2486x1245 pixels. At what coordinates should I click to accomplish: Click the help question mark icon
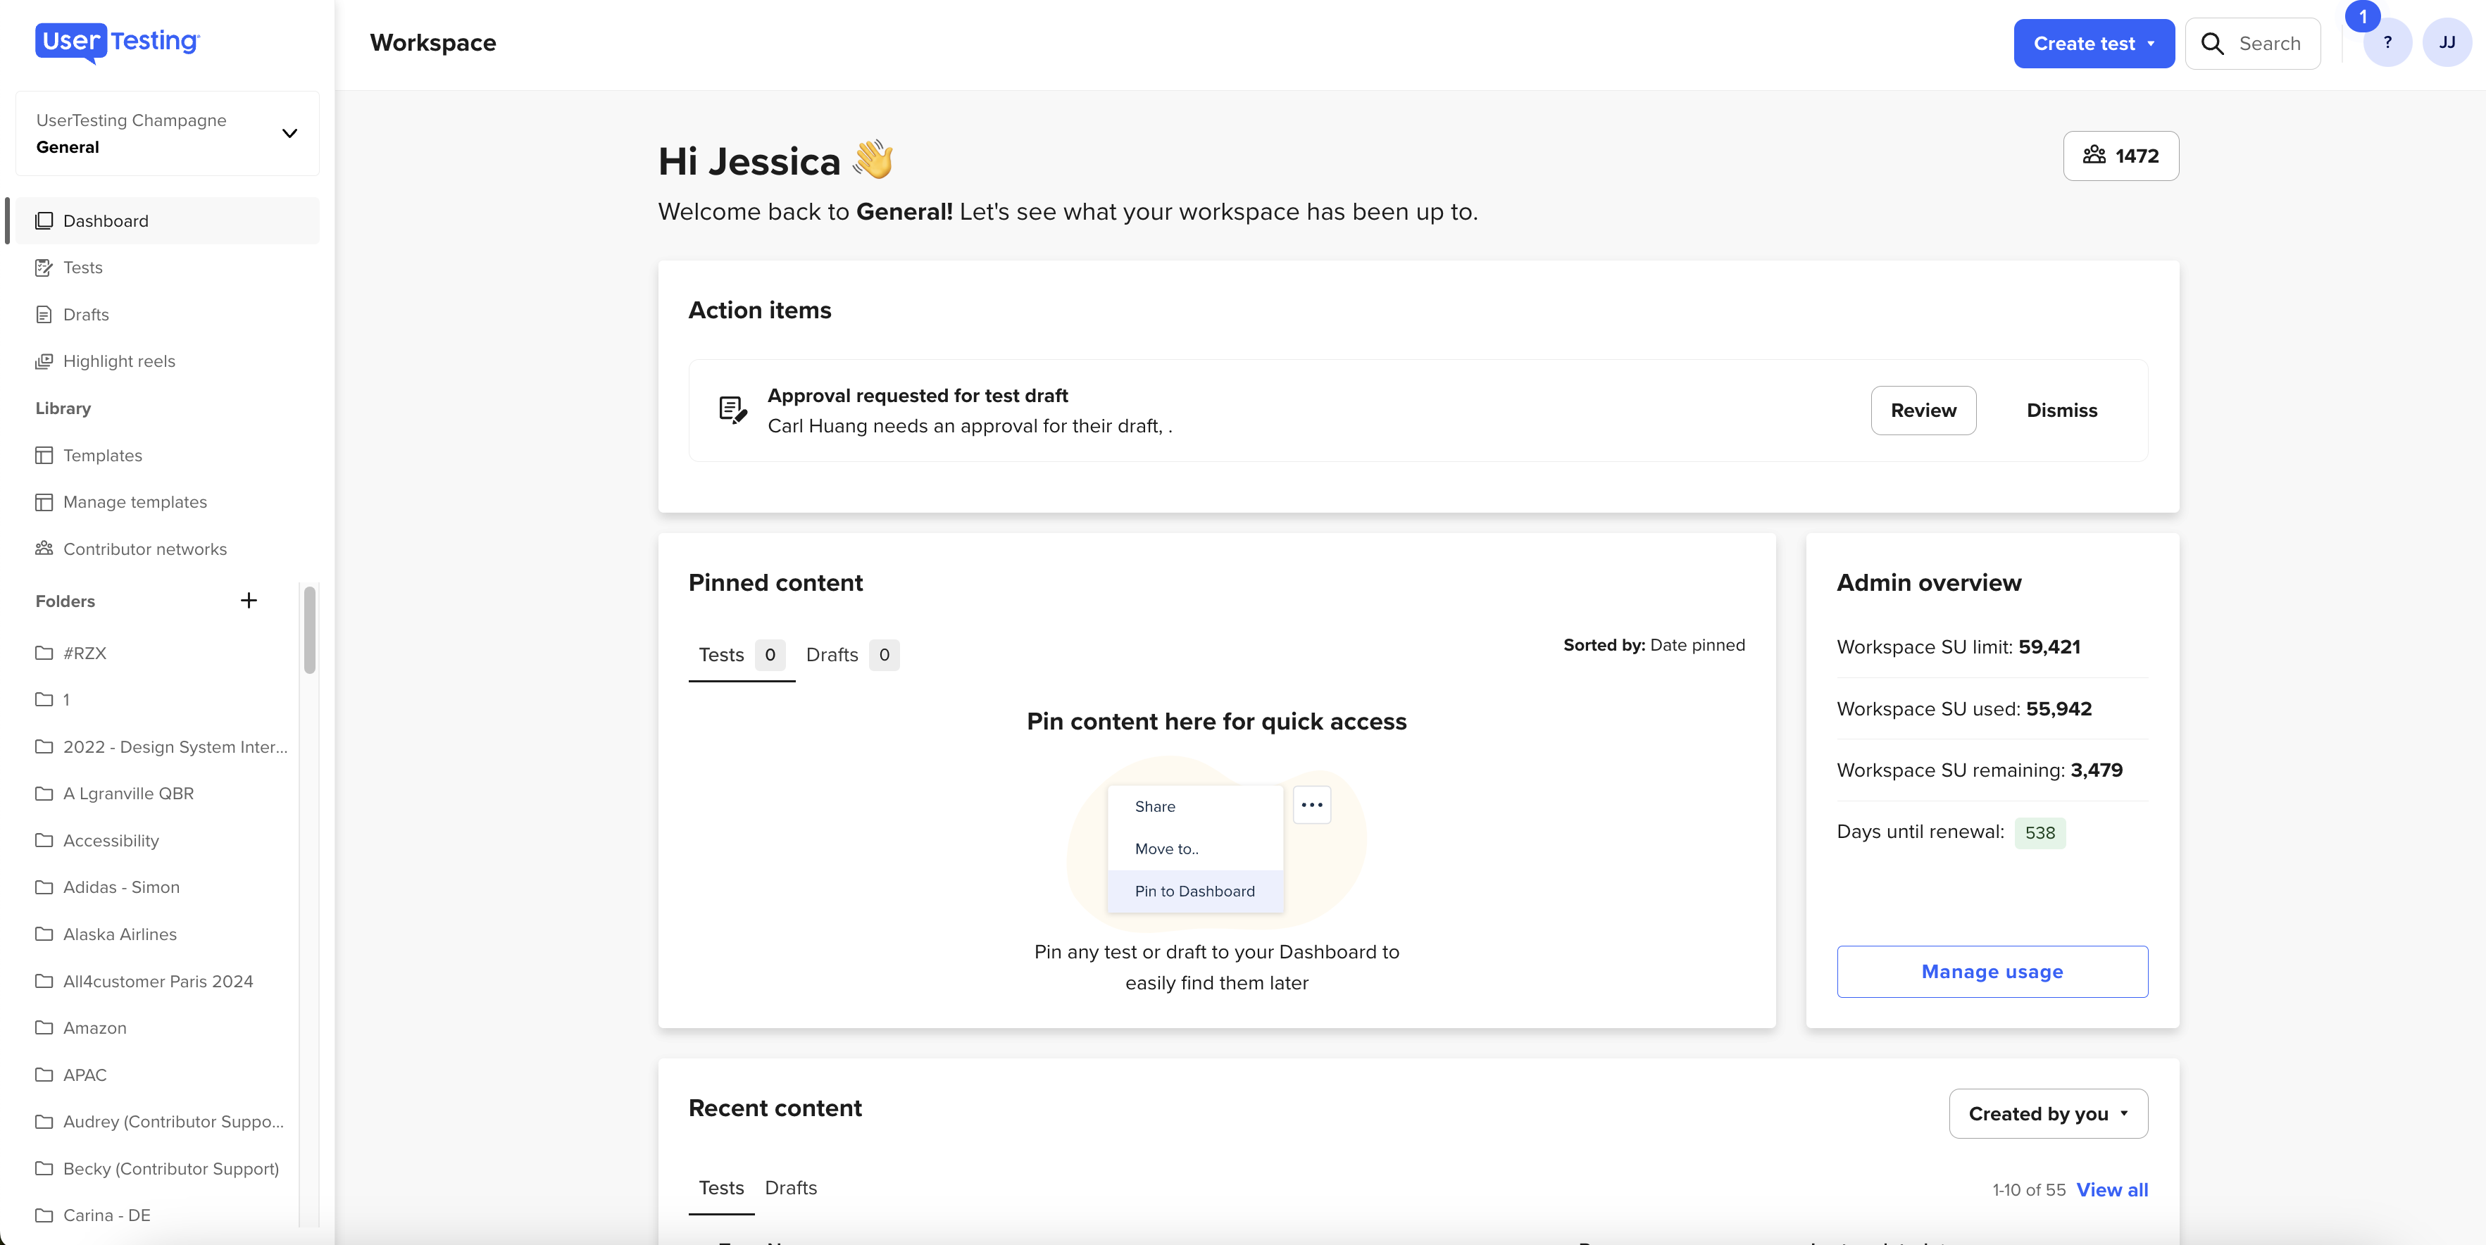(x=2387, y=44)
